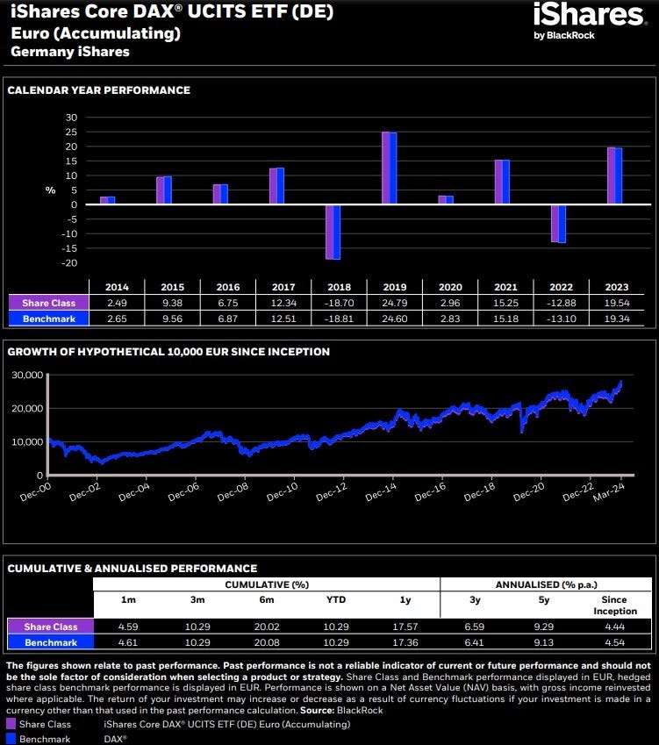Viewport: 659px width, 745px height.
Task: Click the Benchmark 2015 value 9.56
Action: pyautogui.click(x=173, y=319)
